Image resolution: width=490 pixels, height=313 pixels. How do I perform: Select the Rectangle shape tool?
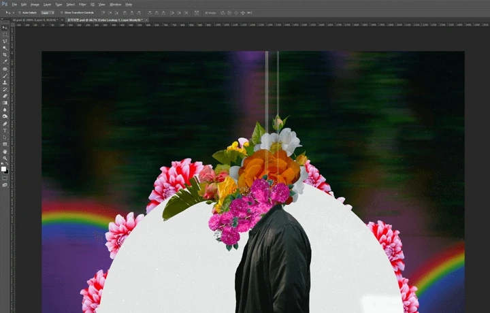tap(5, 144)
